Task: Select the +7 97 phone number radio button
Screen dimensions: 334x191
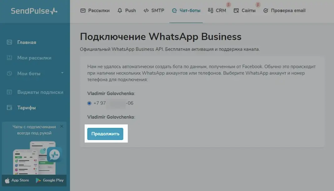Action: coord(89,103)
